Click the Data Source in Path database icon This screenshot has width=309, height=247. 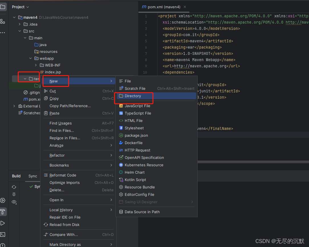point(121,212)
